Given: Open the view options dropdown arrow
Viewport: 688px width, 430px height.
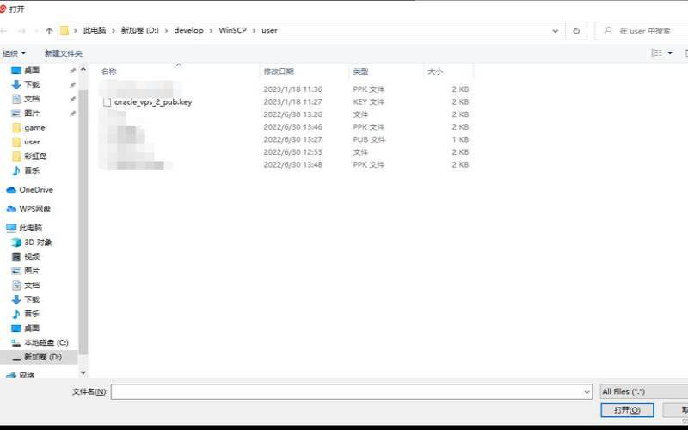Looking at the screenshot, I should tap(670, 53).
